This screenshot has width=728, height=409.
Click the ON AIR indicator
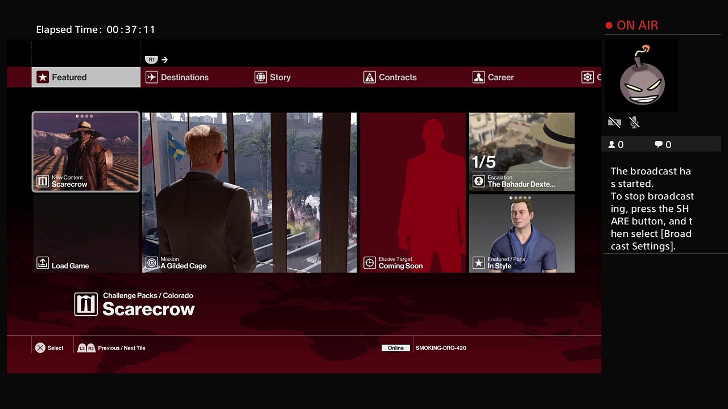(x=632, y=25)
